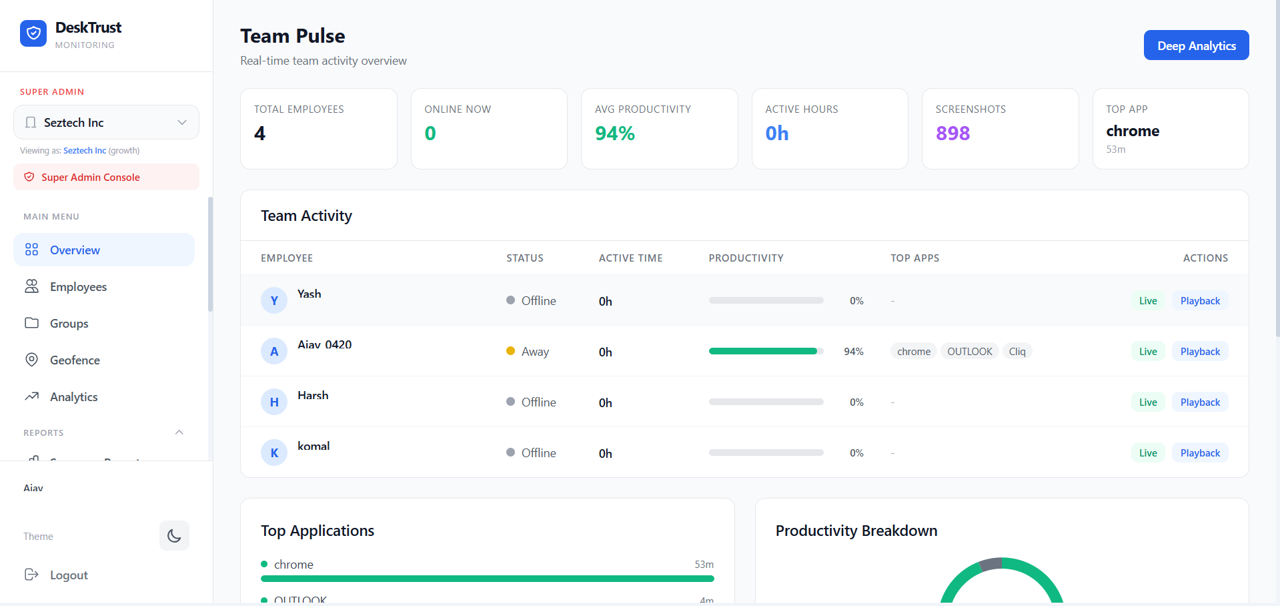Click the Analytics trend arrow icon
The height and width of the screenshot is (606, 1280).
(31, 396)
